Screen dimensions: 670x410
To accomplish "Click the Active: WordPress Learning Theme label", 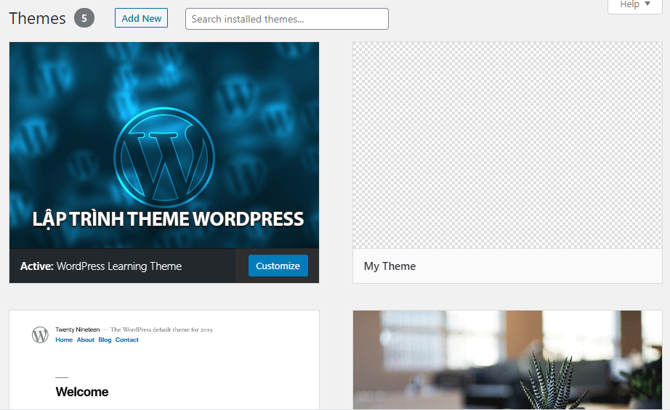I will point(101,266).
